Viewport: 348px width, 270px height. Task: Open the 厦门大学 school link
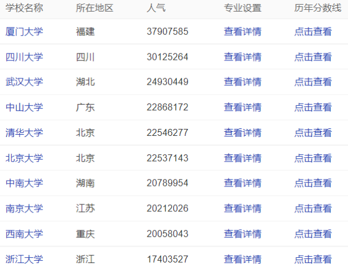point(24,31)
